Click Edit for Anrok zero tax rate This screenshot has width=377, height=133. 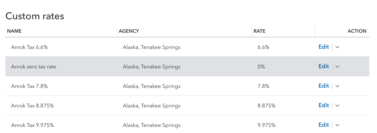324,66
